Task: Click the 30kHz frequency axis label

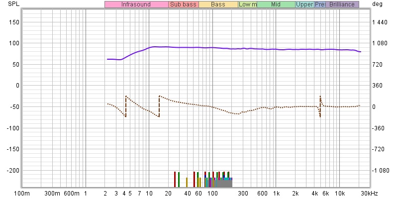Action: [369, 194]
